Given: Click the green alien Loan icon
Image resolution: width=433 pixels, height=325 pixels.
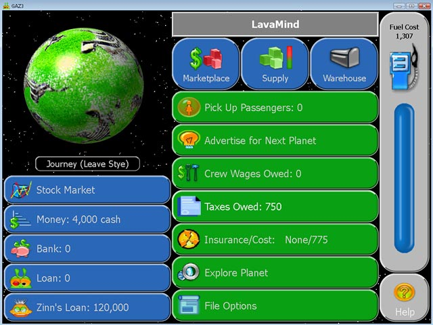Looking at the screenshot, I should click(x=21, y=278).
